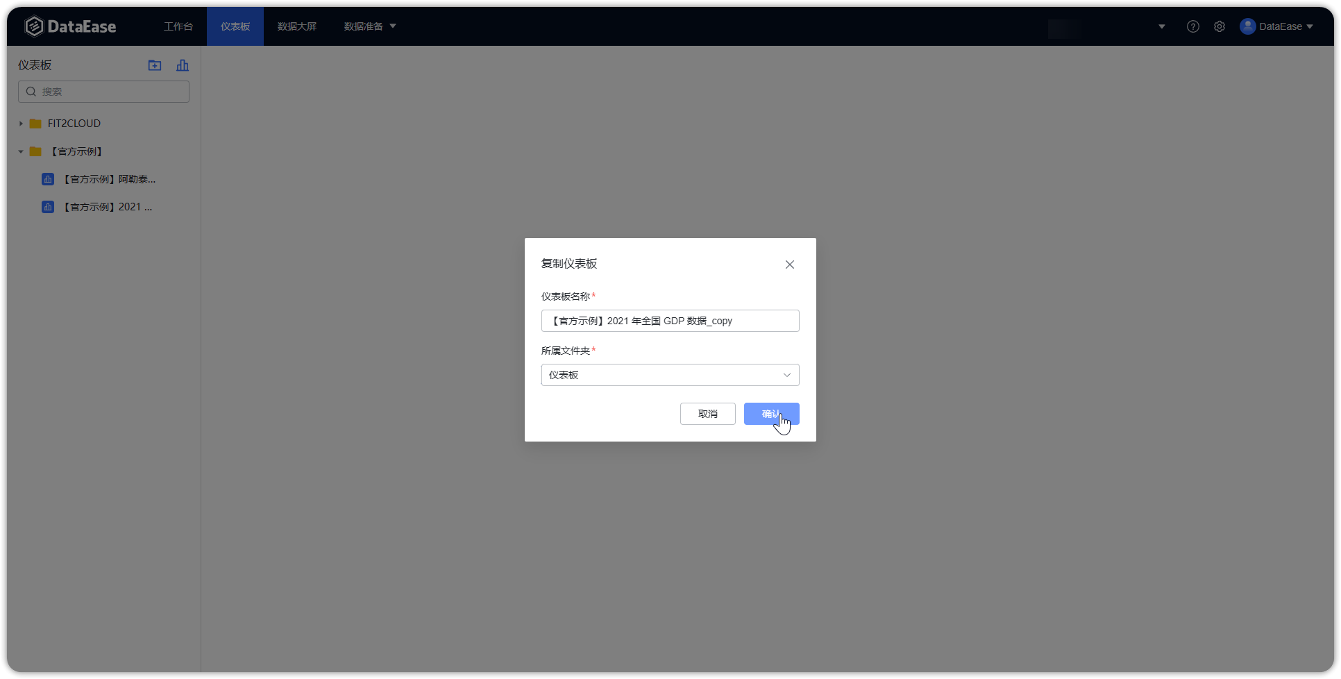Select 【官方示例】阿勒泰 dashboard

click(x=109, y=179)
